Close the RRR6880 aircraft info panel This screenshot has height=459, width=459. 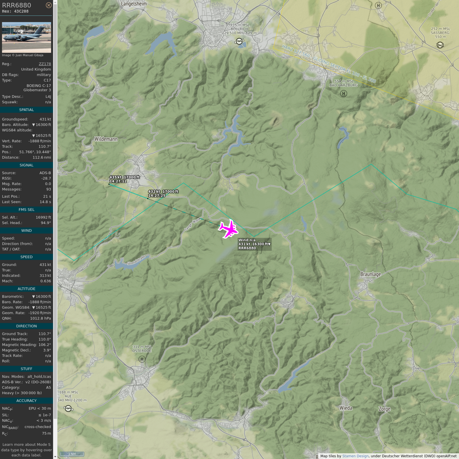point(48,5)
